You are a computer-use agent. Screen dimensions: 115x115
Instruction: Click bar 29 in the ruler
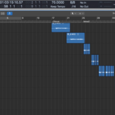point(98,18)
